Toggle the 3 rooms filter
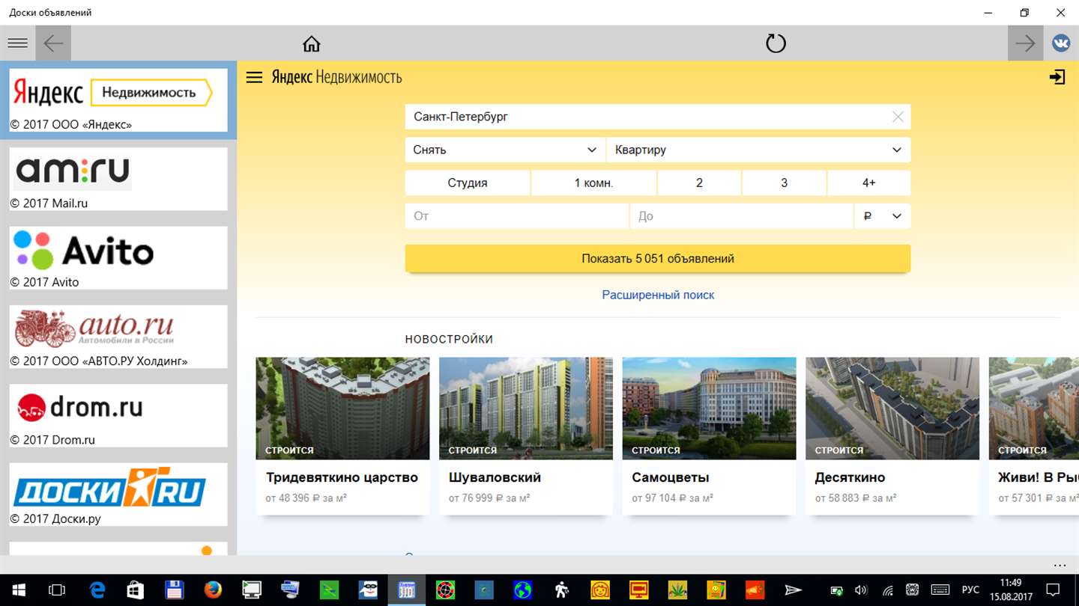 click(784, 183)
